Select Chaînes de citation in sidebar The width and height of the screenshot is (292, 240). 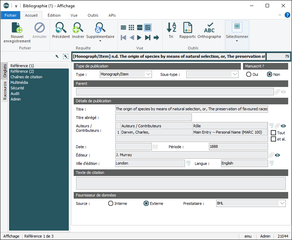coord(26,77)
